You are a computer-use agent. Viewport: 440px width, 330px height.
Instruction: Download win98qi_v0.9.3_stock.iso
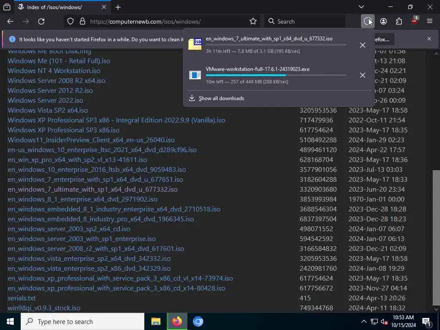44,308
